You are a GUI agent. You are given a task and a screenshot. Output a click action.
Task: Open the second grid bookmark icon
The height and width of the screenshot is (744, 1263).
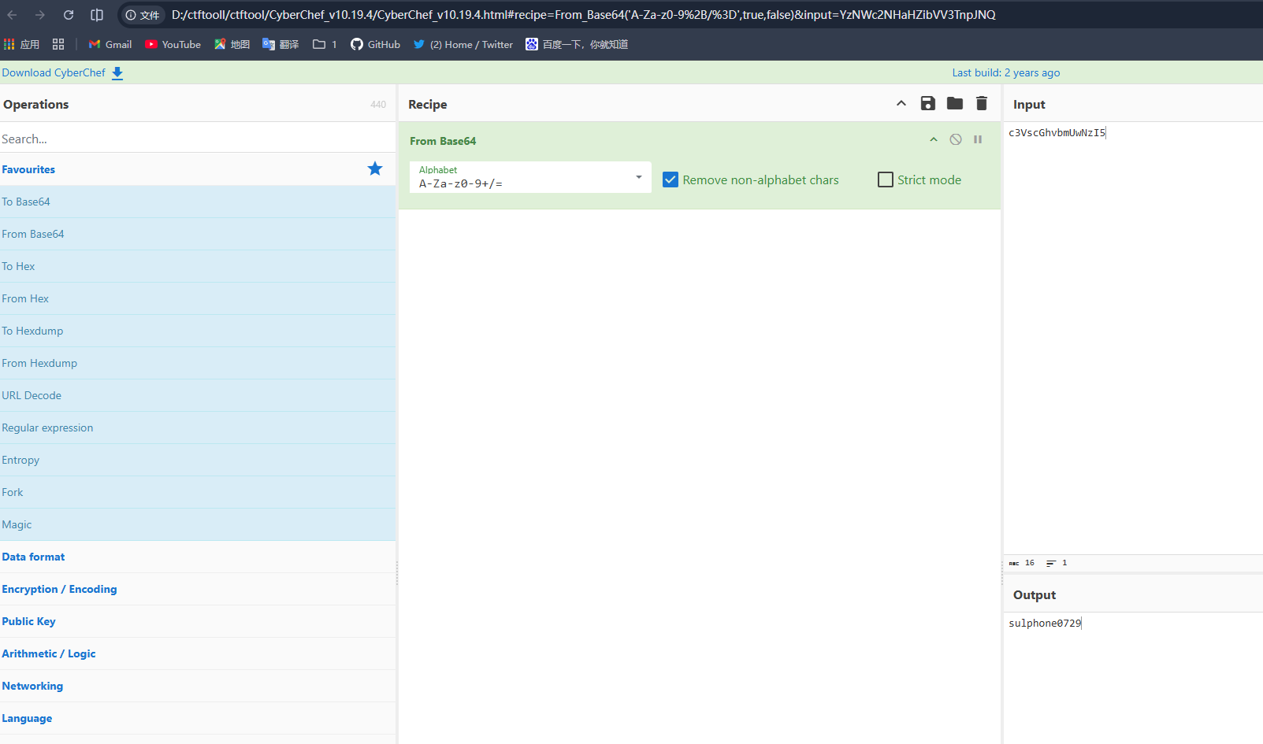click(x=58, y=44)
